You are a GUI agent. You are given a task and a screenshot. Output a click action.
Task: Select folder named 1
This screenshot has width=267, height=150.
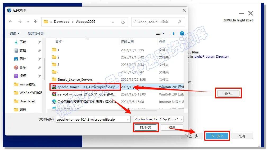coord(58,50)
